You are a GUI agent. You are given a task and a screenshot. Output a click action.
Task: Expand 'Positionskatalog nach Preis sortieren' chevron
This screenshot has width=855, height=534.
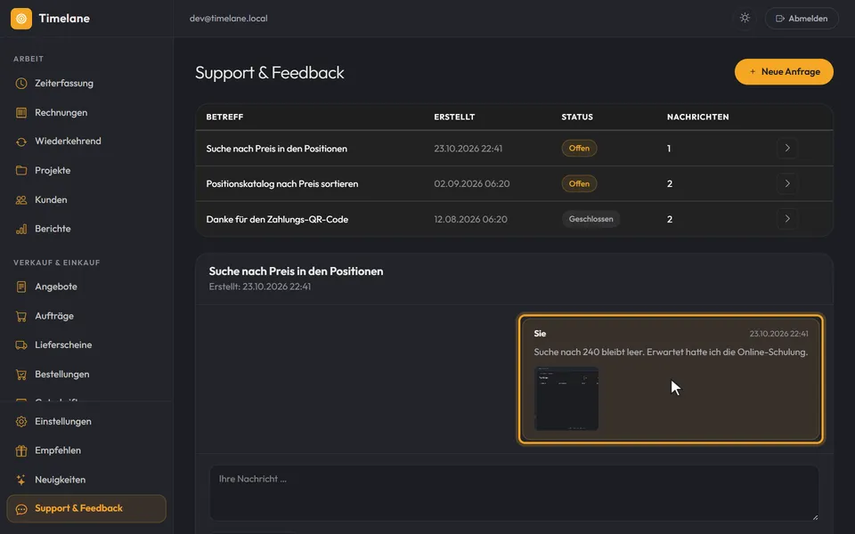click(786, 183)
